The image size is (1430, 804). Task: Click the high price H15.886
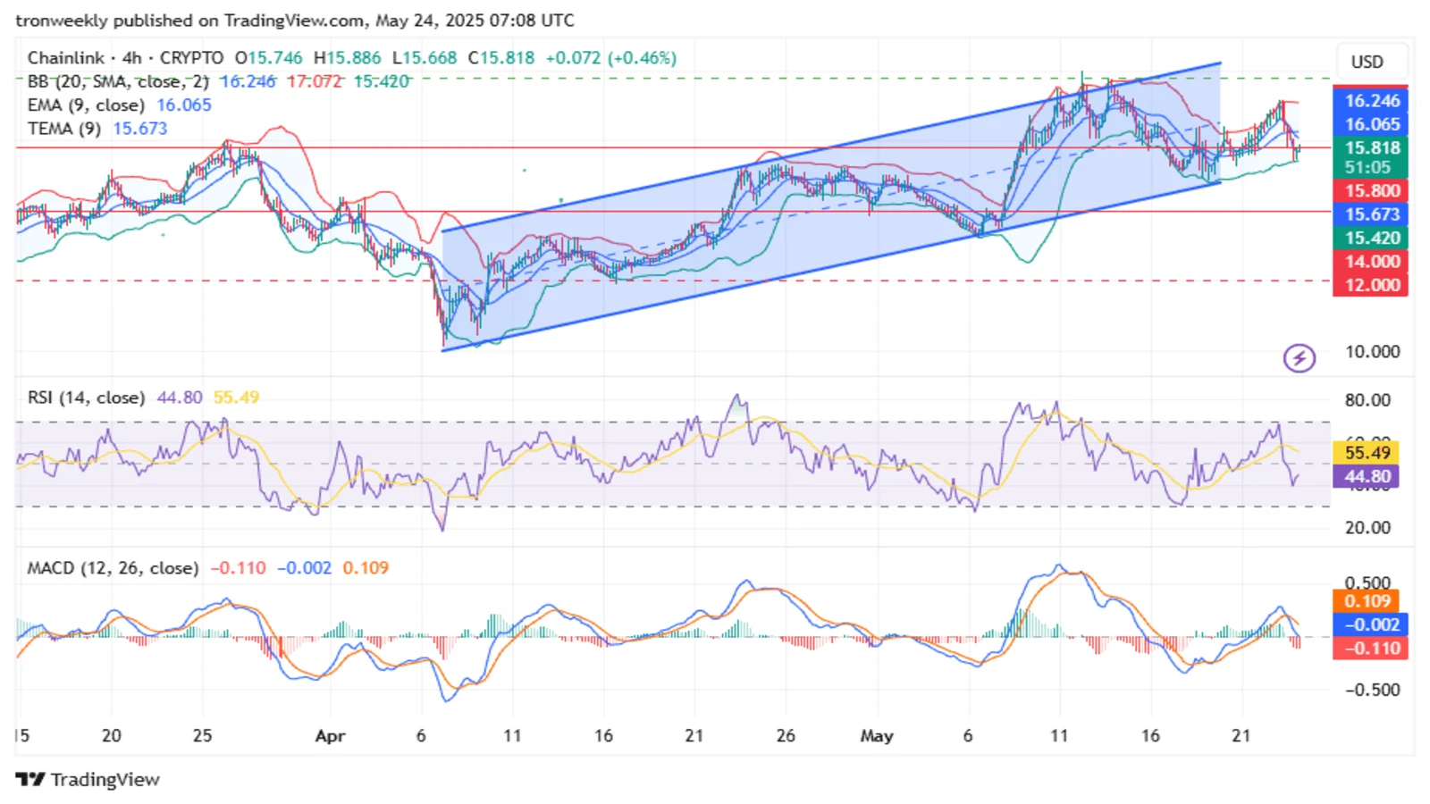[348, 58]
